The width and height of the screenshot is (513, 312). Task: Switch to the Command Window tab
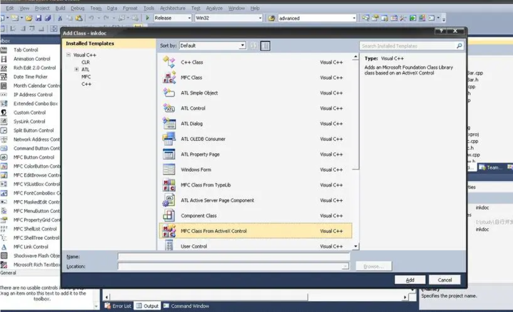(186, 306)
